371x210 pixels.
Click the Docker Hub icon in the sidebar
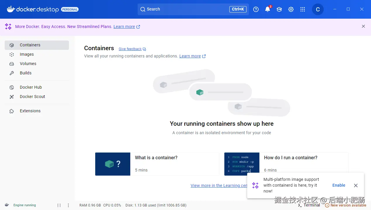click(12, 87)
